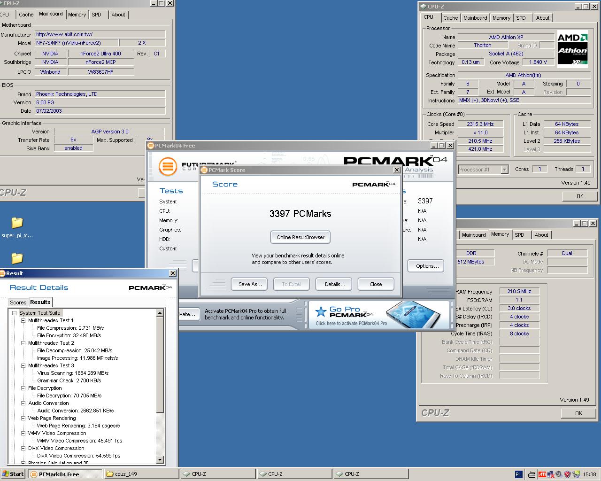Click scroll up arrow in Result tree
This screenshot has width=601, height=481.
160,313
